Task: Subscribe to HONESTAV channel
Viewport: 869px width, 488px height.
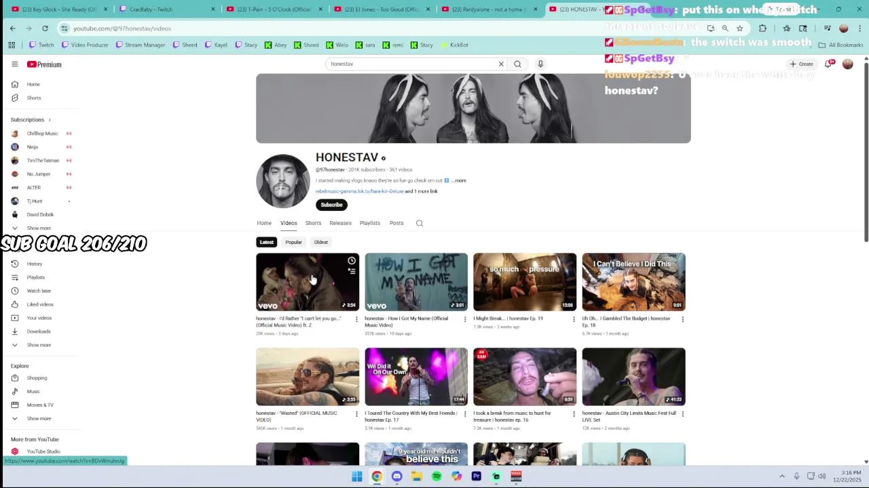Action: point(331,205)
